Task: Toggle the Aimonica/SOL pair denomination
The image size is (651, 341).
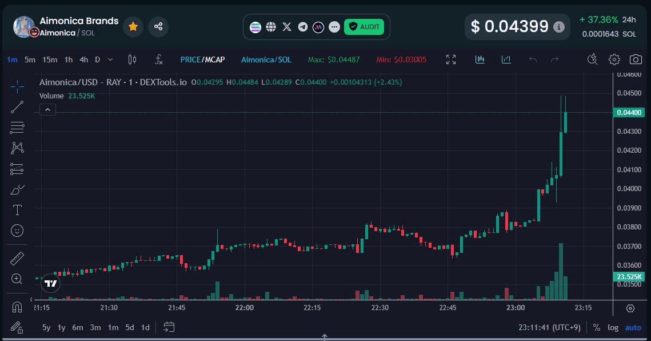Action: (x=266, y=60)
